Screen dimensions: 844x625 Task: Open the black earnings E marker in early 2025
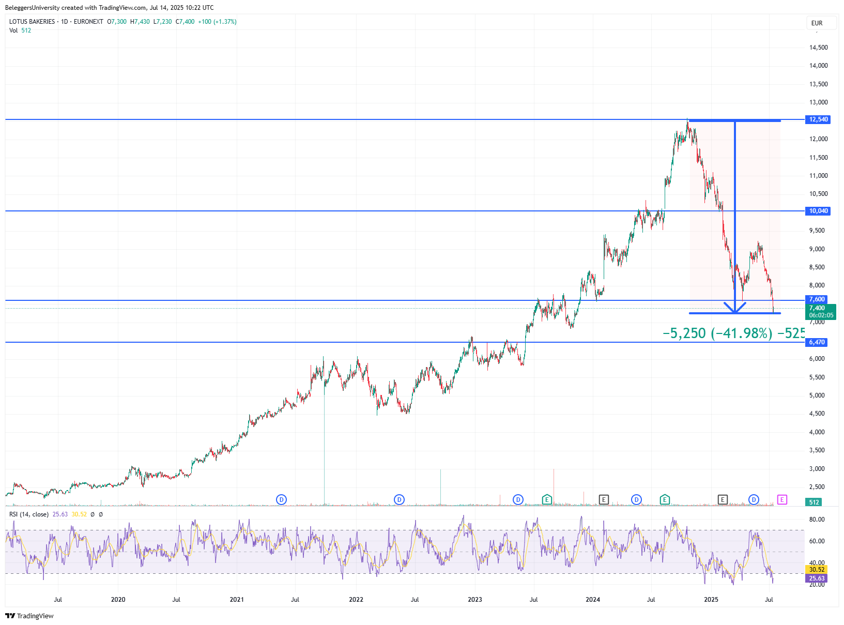pyautogui.click(x=723, y=499)
